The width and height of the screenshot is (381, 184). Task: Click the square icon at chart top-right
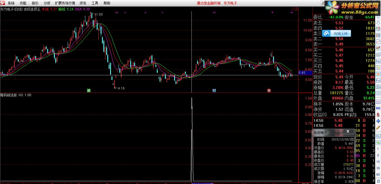click(x=296, y=9)
